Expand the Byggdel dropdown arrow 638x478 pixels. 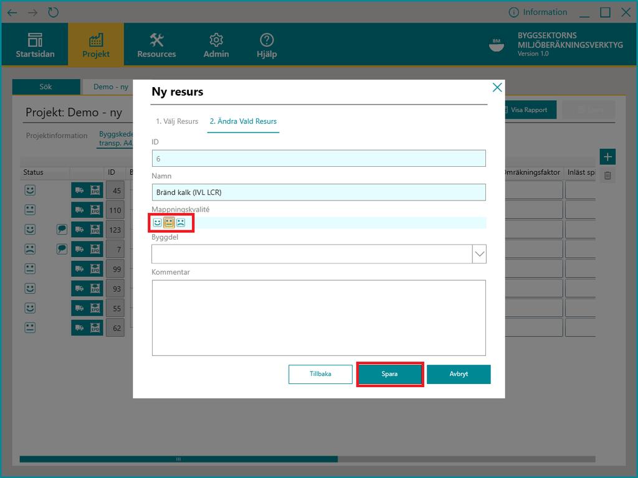tap(479, 254)
